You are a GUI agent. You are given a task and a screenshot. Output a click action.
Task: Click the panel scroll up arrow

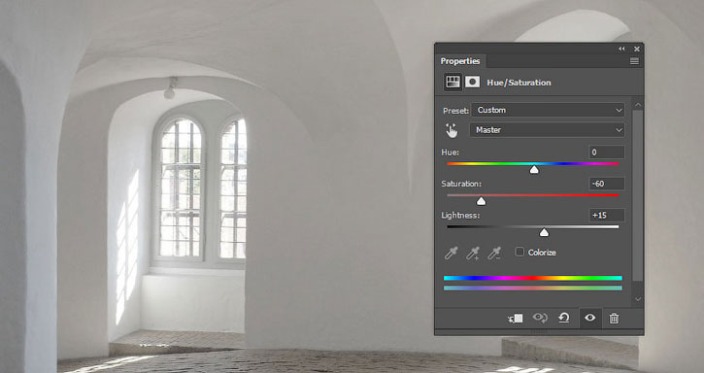point(638,105)
